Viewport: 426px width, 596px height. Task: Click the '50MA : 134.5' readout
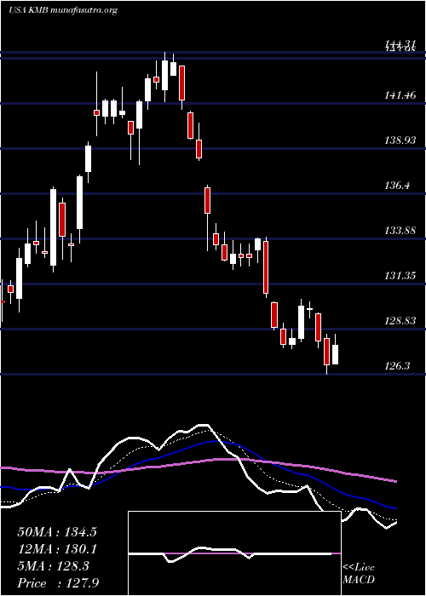[x=57, y=532]
